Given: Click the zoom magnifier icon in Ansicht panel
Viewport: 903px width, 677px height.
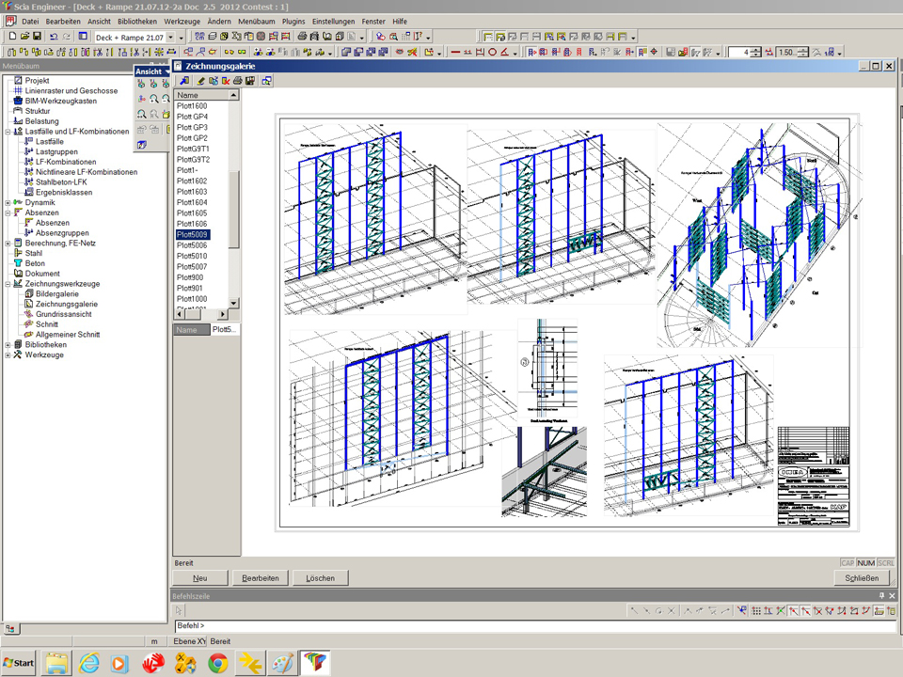Looking at the screenshot, I should (x=153, y=98).
